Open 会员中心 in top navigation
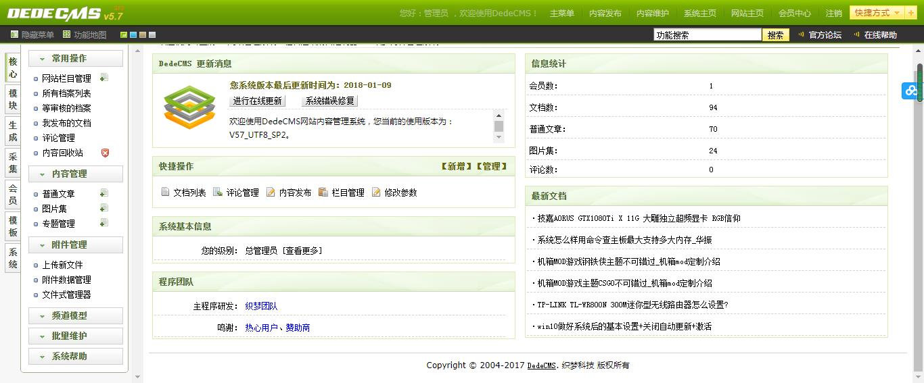Image resolution: width=924 pixels, height=383 pixels. point(795,13)
